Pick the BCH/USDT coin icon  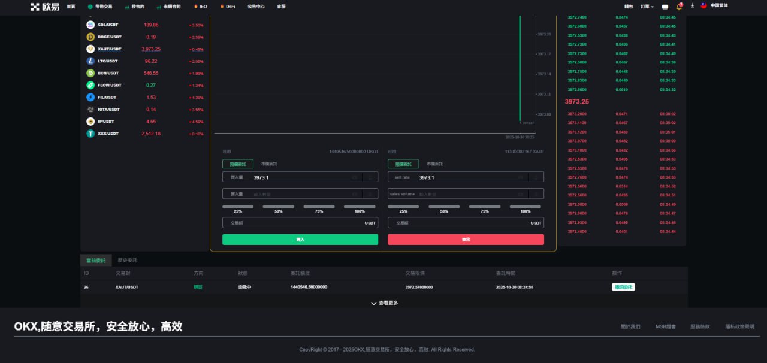[x=90, y=73]
